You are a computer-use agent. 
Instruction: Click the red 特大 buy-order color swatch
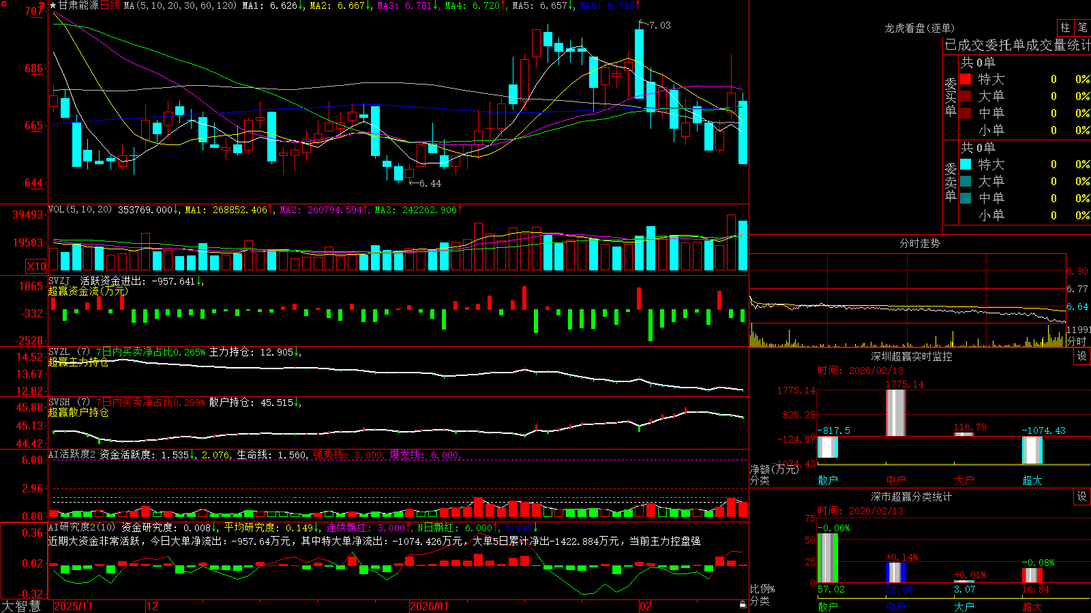[966, 79]
